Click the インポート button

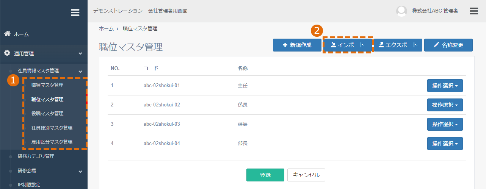[348, 45]
